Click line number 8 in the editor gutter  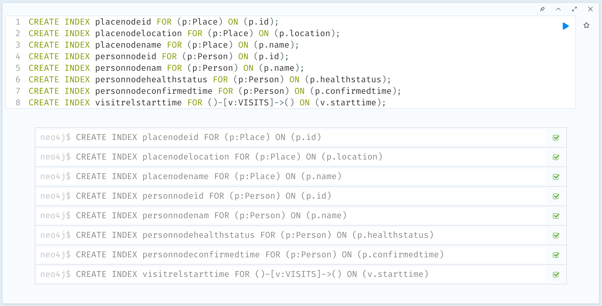coord(18,103)
